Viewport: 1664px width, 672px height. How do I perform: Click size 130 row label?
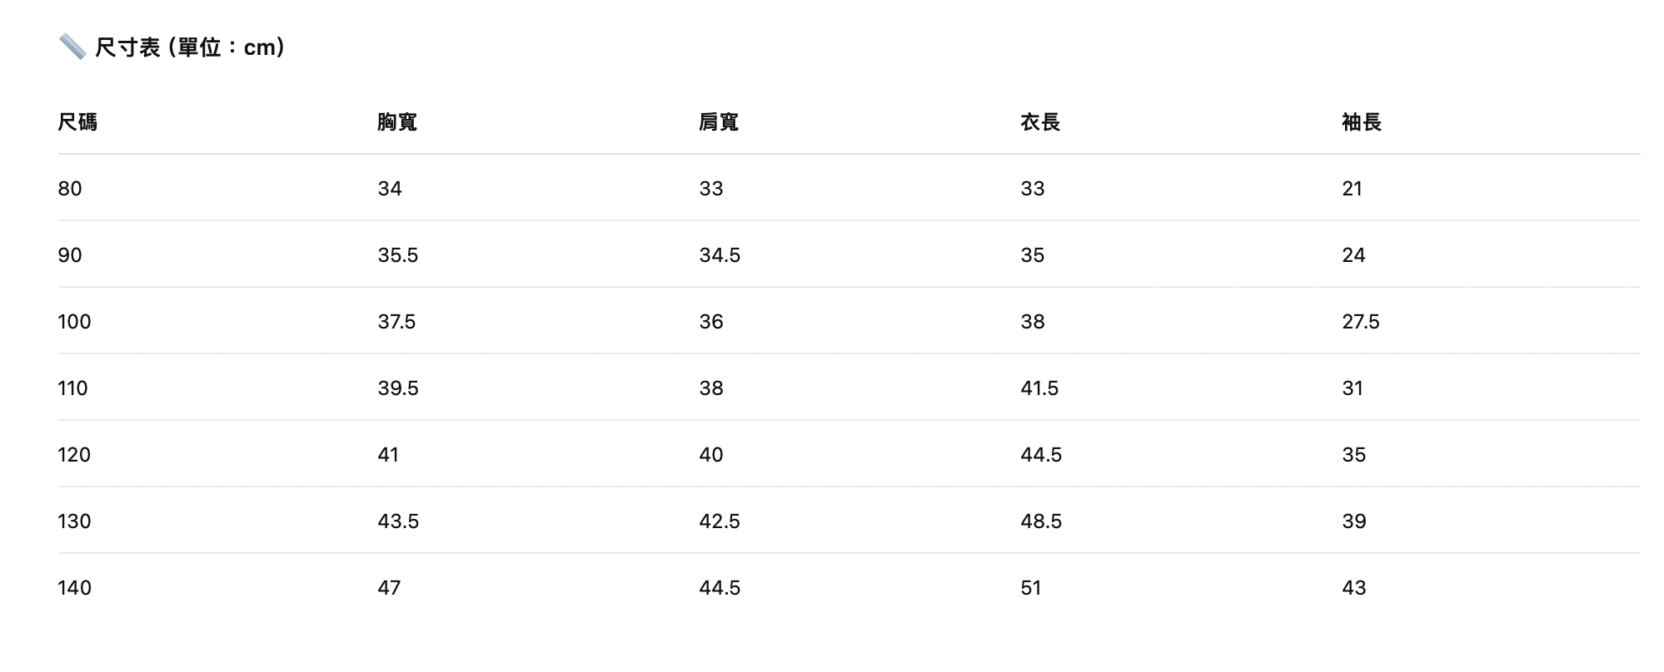(74, 521)
